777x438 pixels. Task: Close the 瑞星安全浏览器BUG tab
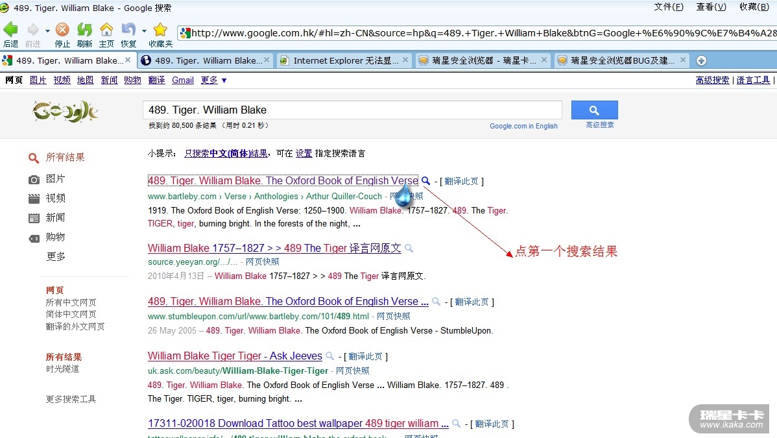(683, 60)
